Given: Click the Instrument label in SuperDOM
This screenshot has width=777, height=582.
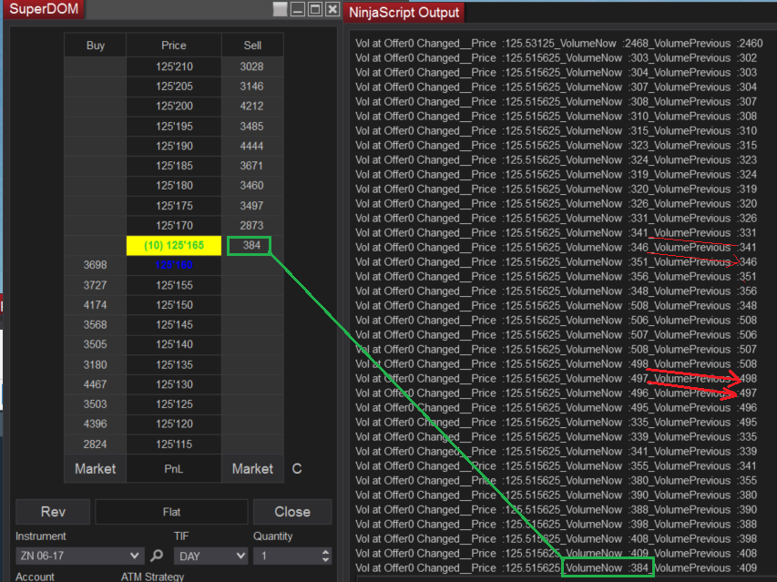Looking at the screenshot, I should coord(41,536).
